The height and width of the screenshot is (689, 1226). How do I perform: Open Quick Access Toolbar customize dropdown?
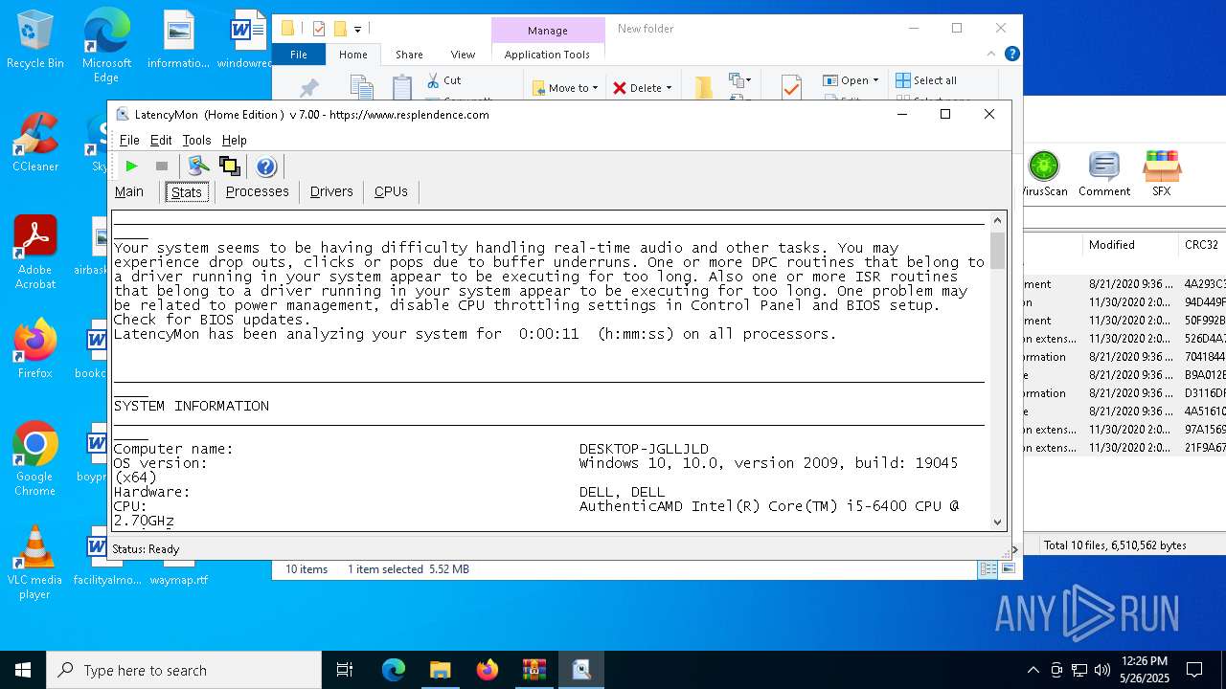(357, 29)
